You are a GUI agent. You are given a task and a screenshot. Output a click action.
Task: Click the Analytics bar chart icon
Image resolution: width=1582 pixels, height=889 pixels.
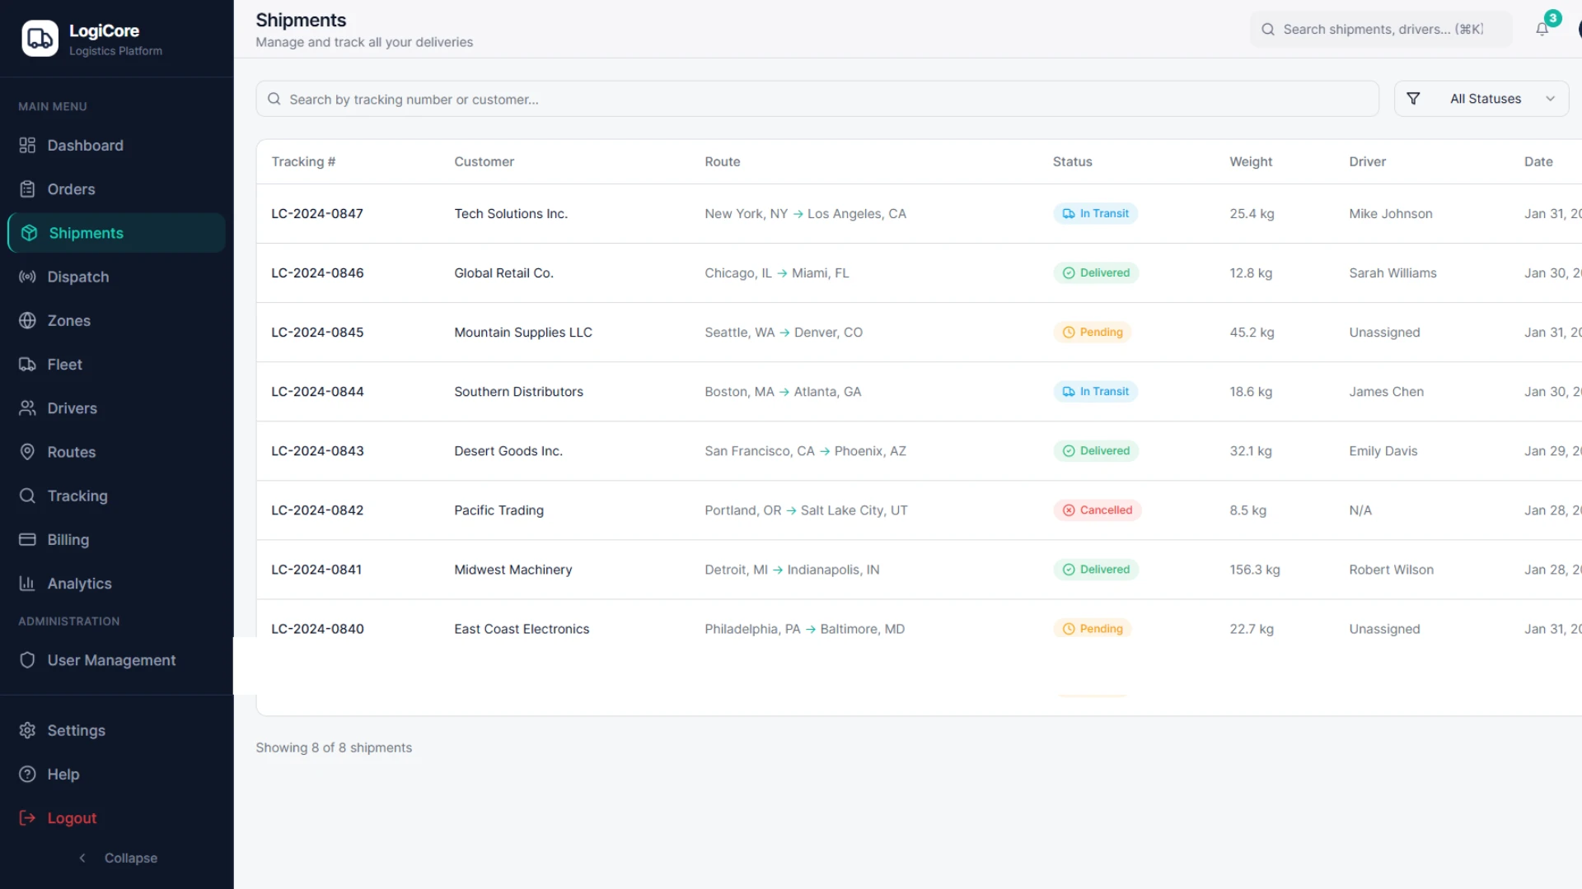pyautogui.click(x=27, y=584)
